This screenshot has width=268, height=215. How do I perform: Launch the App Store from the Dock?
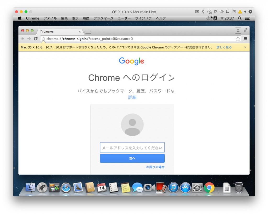[x=185, y=187]
